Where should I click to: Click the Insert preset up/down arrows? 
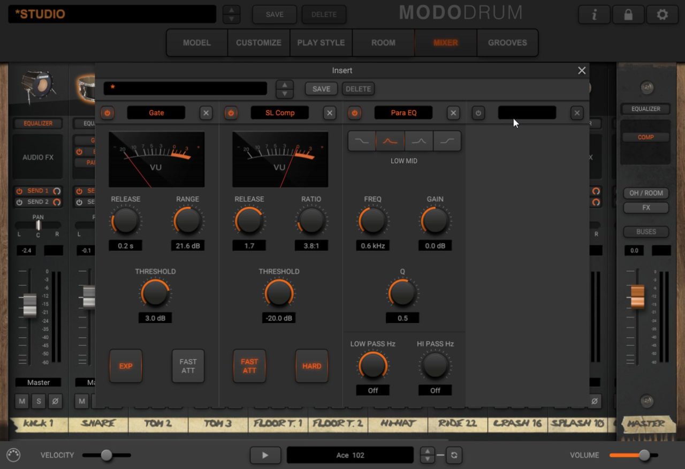pos(285,89)
